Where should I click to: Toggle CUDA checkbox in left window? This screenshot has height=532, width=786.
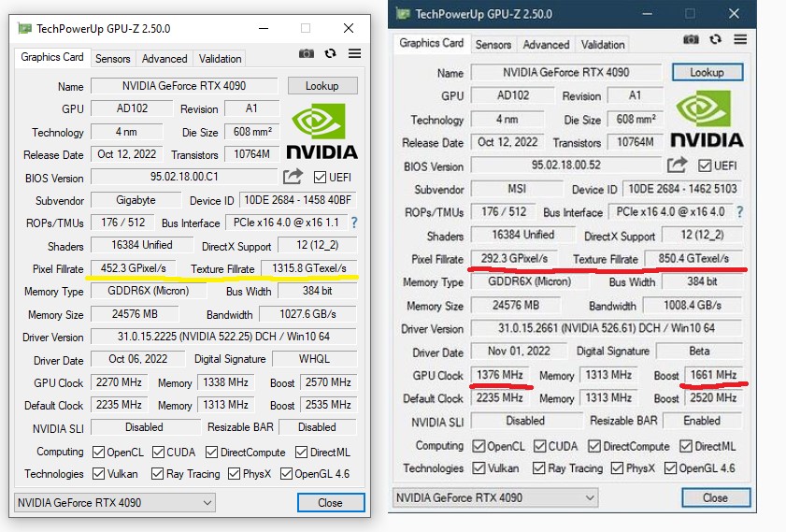(x=158, y=453)
